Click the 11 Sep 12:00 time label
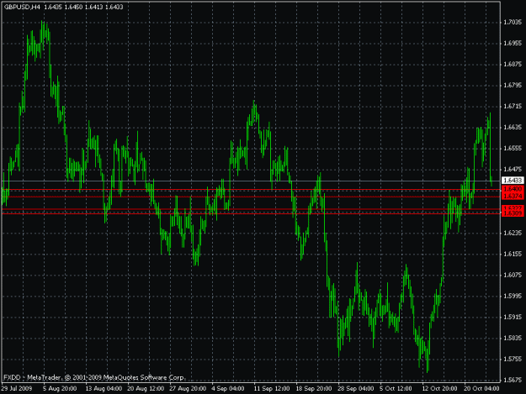 tap(272, 389)
